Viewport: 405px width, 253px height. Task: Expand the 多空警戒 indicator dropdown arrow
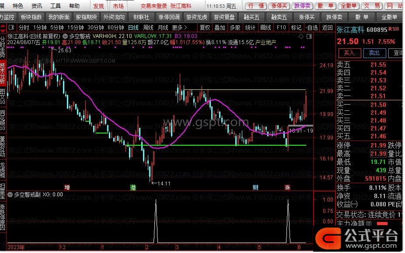click(x=65, y=36)
